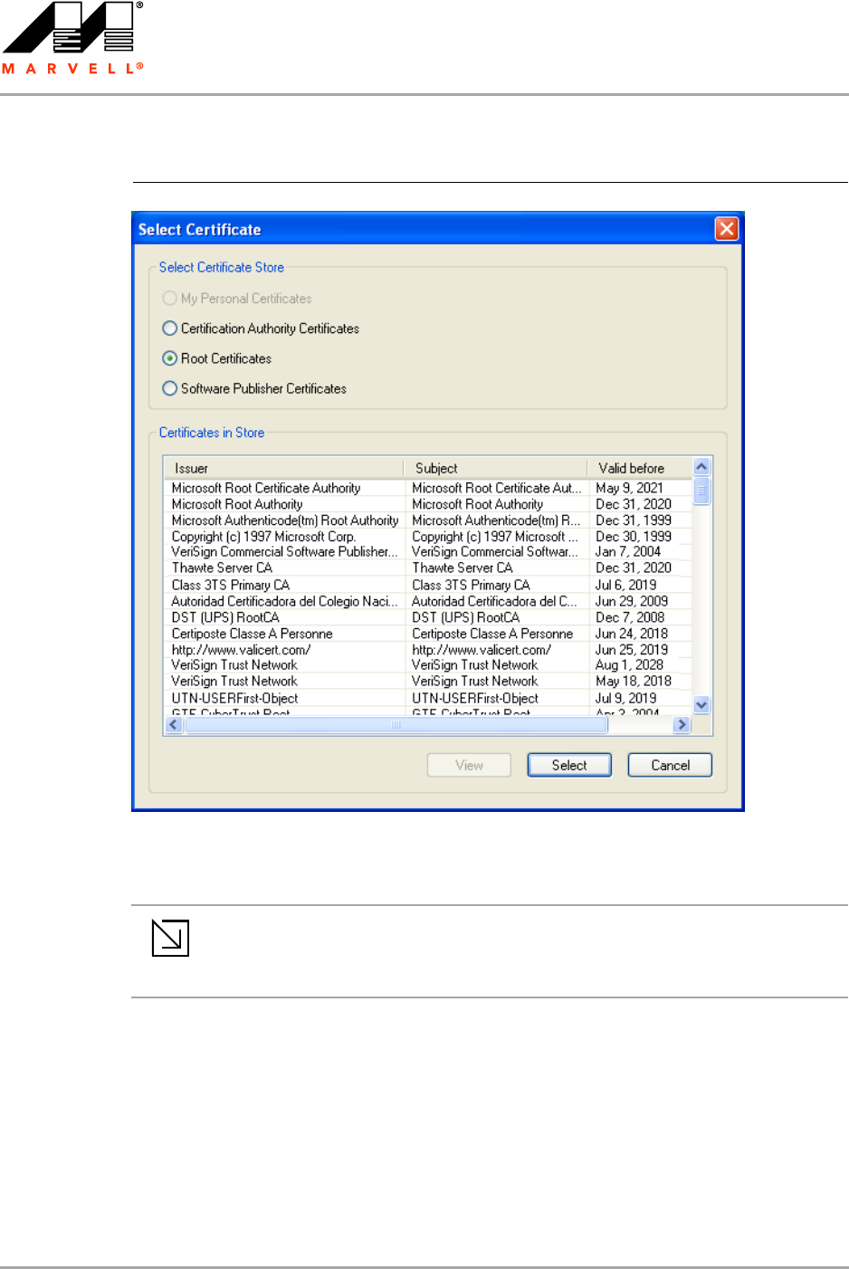Click the Marvell logo in header
Viewport: 849px width, 1269px height.
(x=72, y=38)
